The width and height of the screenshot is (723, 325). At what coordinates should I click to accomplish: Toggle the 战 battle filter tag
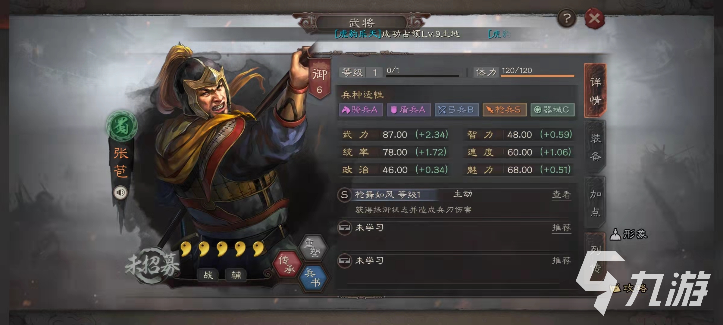coord(208,275)
